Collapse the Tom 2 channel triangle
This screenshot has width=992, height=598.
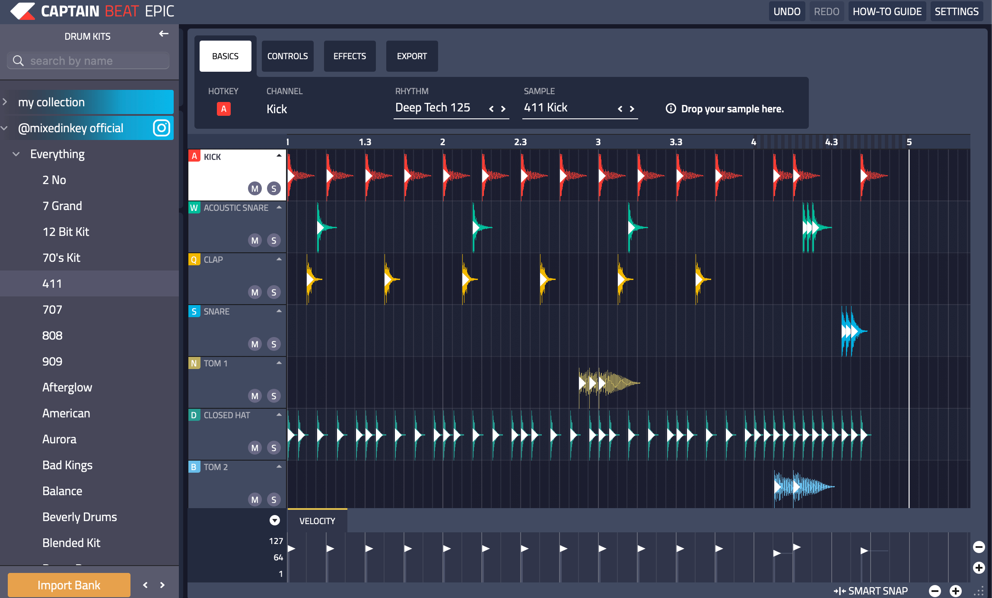pos(279,466)
